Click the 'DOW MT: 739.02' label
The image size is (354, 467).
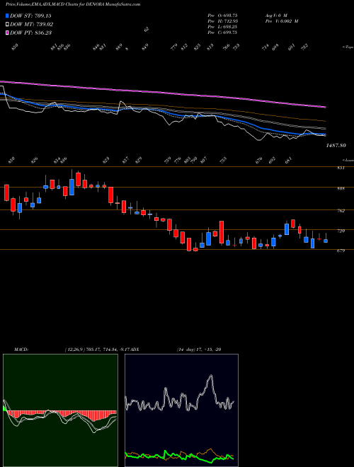pos(32,24)
